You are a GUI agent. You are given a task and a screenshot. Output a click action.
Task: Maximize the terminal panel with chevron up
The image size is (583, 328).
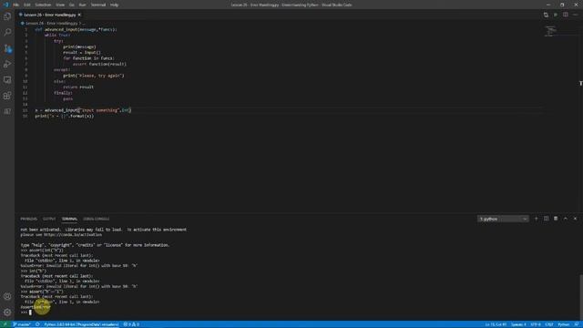click(x=566, y=219)
